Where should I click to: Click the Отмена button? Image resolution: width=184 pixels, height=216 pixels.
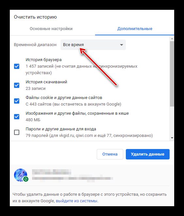tap(110, 154)
